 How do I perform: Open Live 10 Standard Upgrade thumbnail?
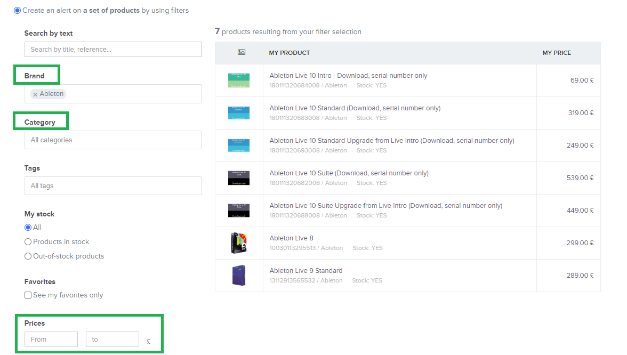pos(239,145)
